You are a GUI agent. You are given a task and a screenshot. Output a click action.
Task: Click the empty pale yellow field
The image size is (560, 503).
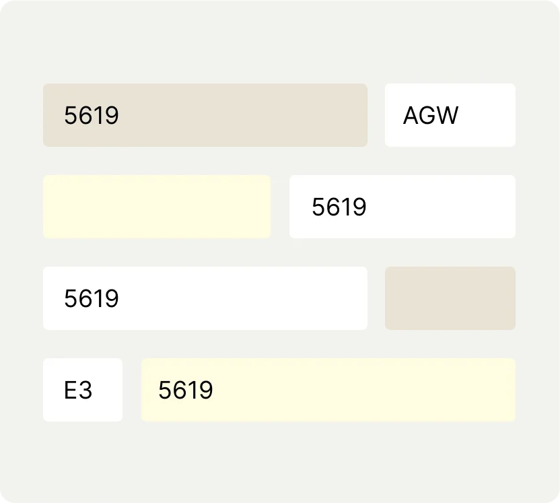click(x=157, y=207)
